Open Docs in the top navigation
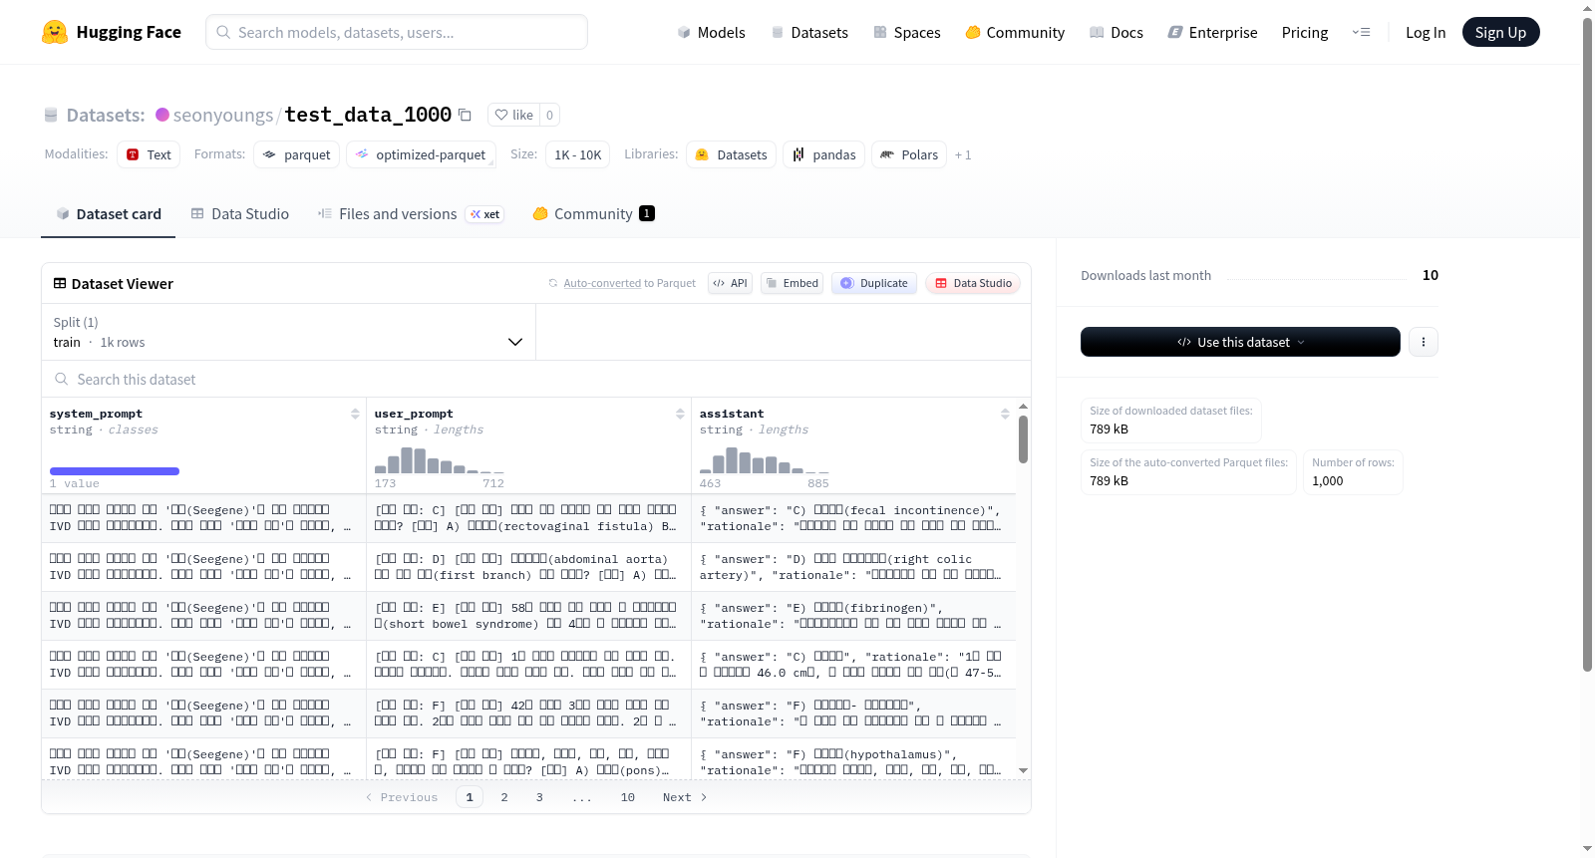Image resolution: width=1595 pixels, height=858 pixels. (1116, 32)
